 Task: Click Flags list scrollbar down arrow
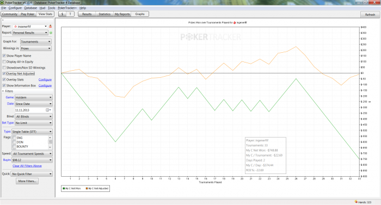pyautogui.click(x=50, y=147)
